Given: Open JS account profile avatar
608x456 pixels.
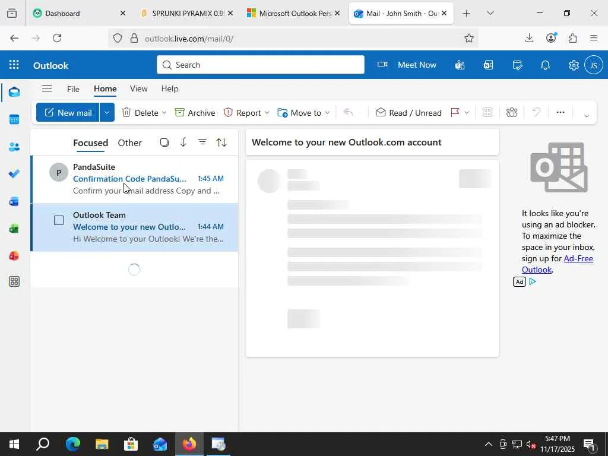Looking at the screenshot, I should [594, 65].
